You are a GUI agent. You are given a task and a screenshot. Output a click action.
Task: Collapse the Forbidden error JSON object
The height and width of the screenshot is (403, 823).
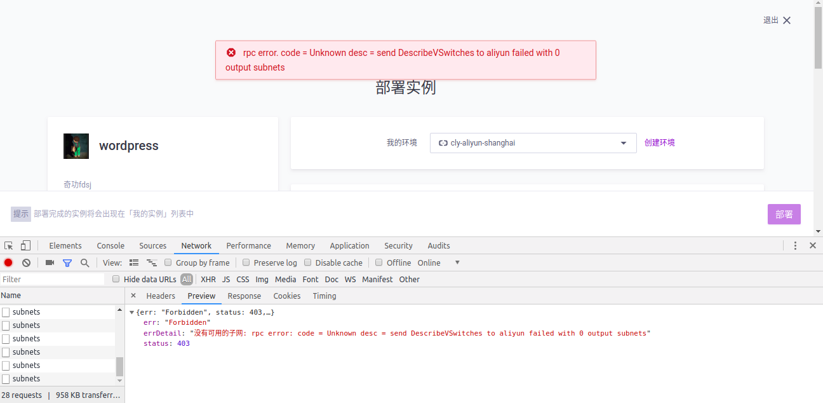(x=131, y=312)
